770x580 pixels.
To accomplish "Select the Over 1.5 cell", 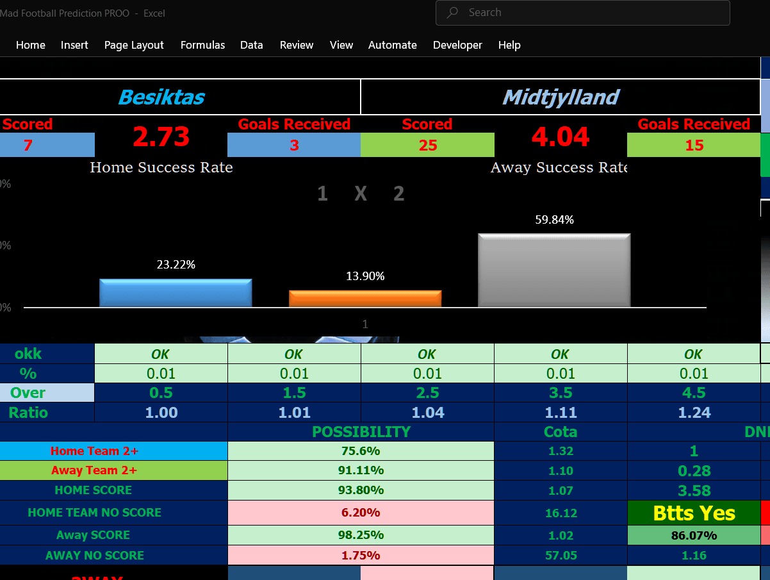I will (294, 393).
